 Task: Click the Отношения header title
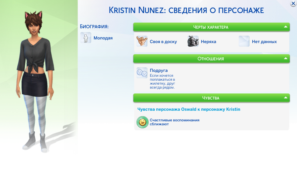[x=211, y=59]
